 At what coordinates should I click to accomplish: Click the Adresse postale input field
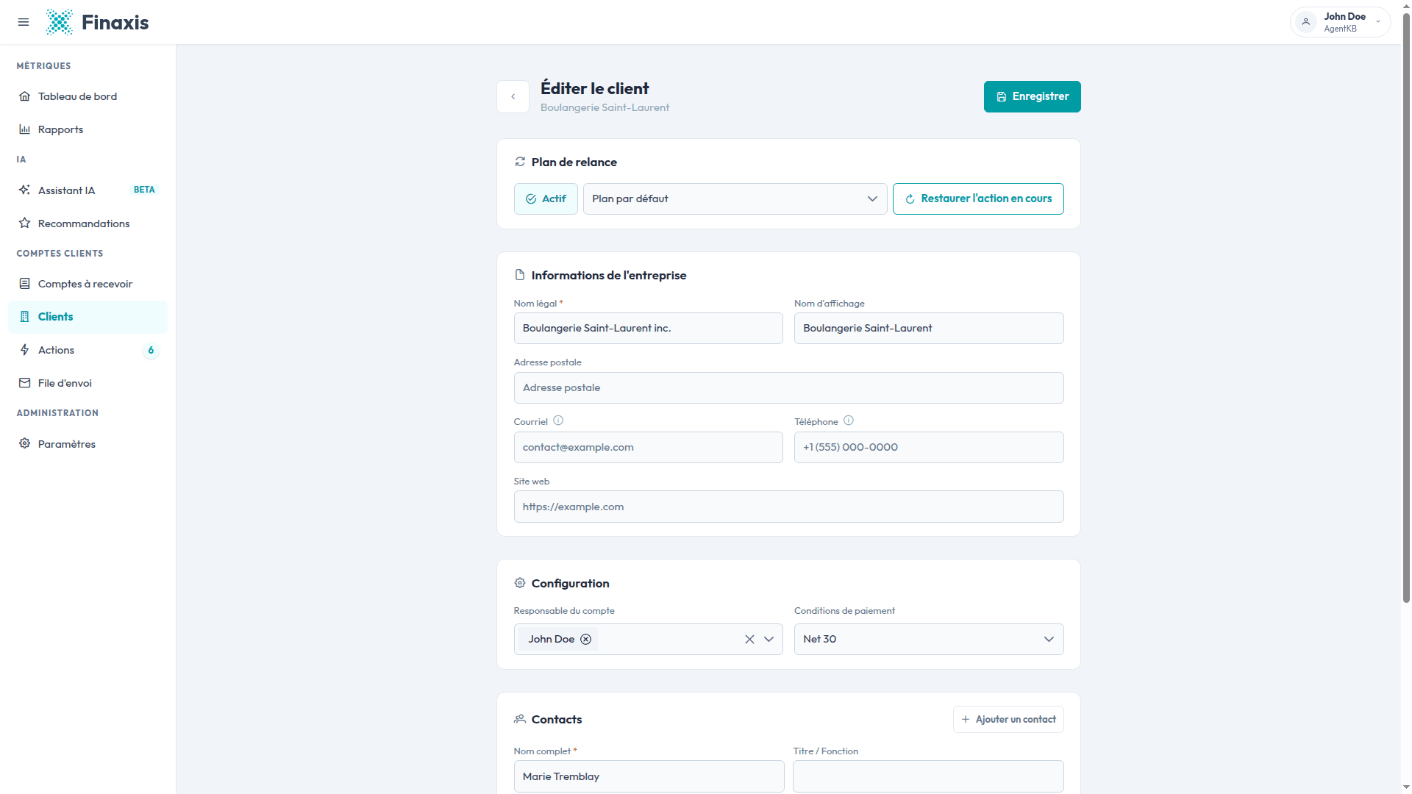[x=788, y=387]
